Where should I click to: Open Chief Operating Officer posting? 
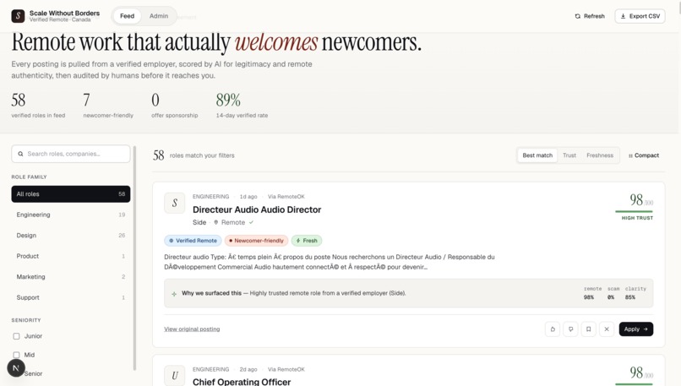pos(242,382)
